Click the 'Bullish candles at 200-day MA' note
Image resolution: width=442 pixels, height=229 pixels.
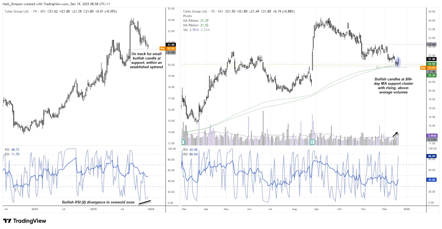[x=393, y=86]
